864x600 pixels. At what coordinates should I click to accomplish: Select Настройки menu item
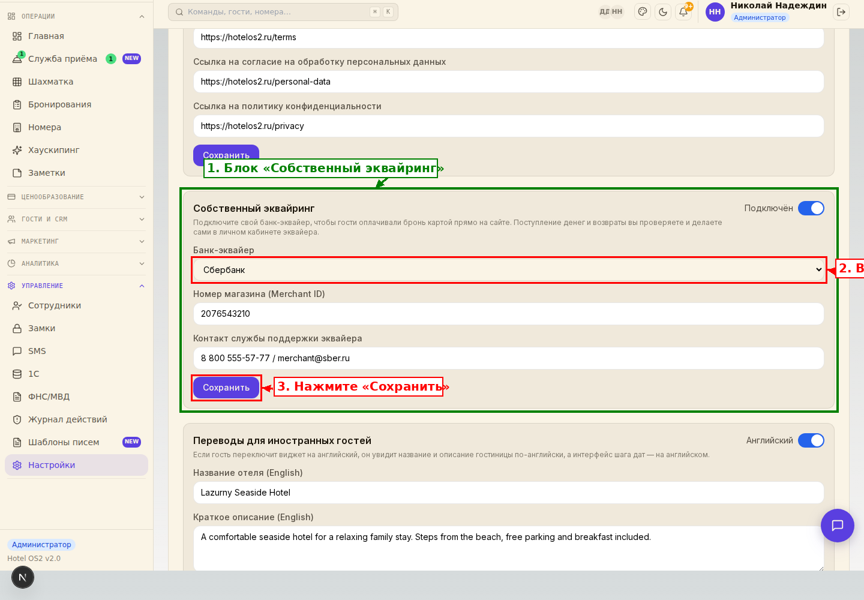(x=76, y=465)
